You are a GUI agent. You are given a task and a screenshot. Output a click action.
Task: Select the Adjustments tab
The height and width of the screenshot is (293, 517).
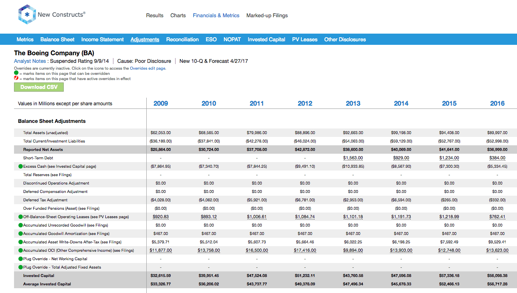145,39
